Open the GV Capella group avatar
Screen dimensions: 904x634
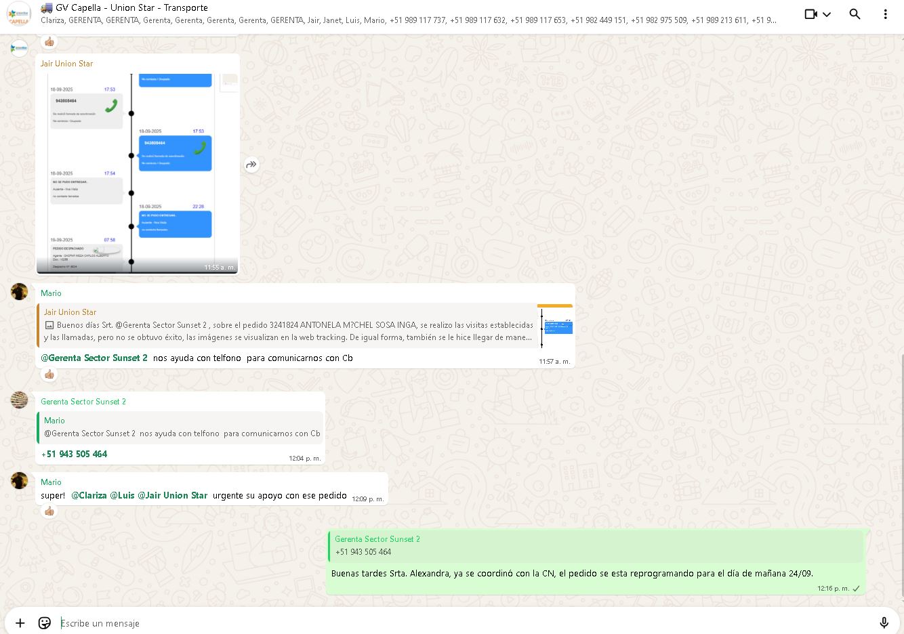coord(19,14)
